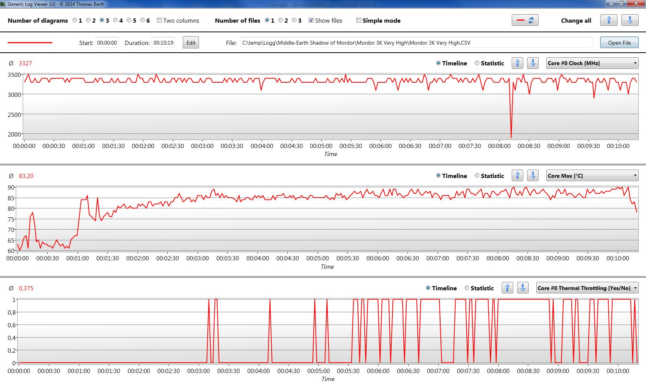The width and height of the screenshot is (646, 388).
Task: Click the Open File button
Action: coord(619,43)
